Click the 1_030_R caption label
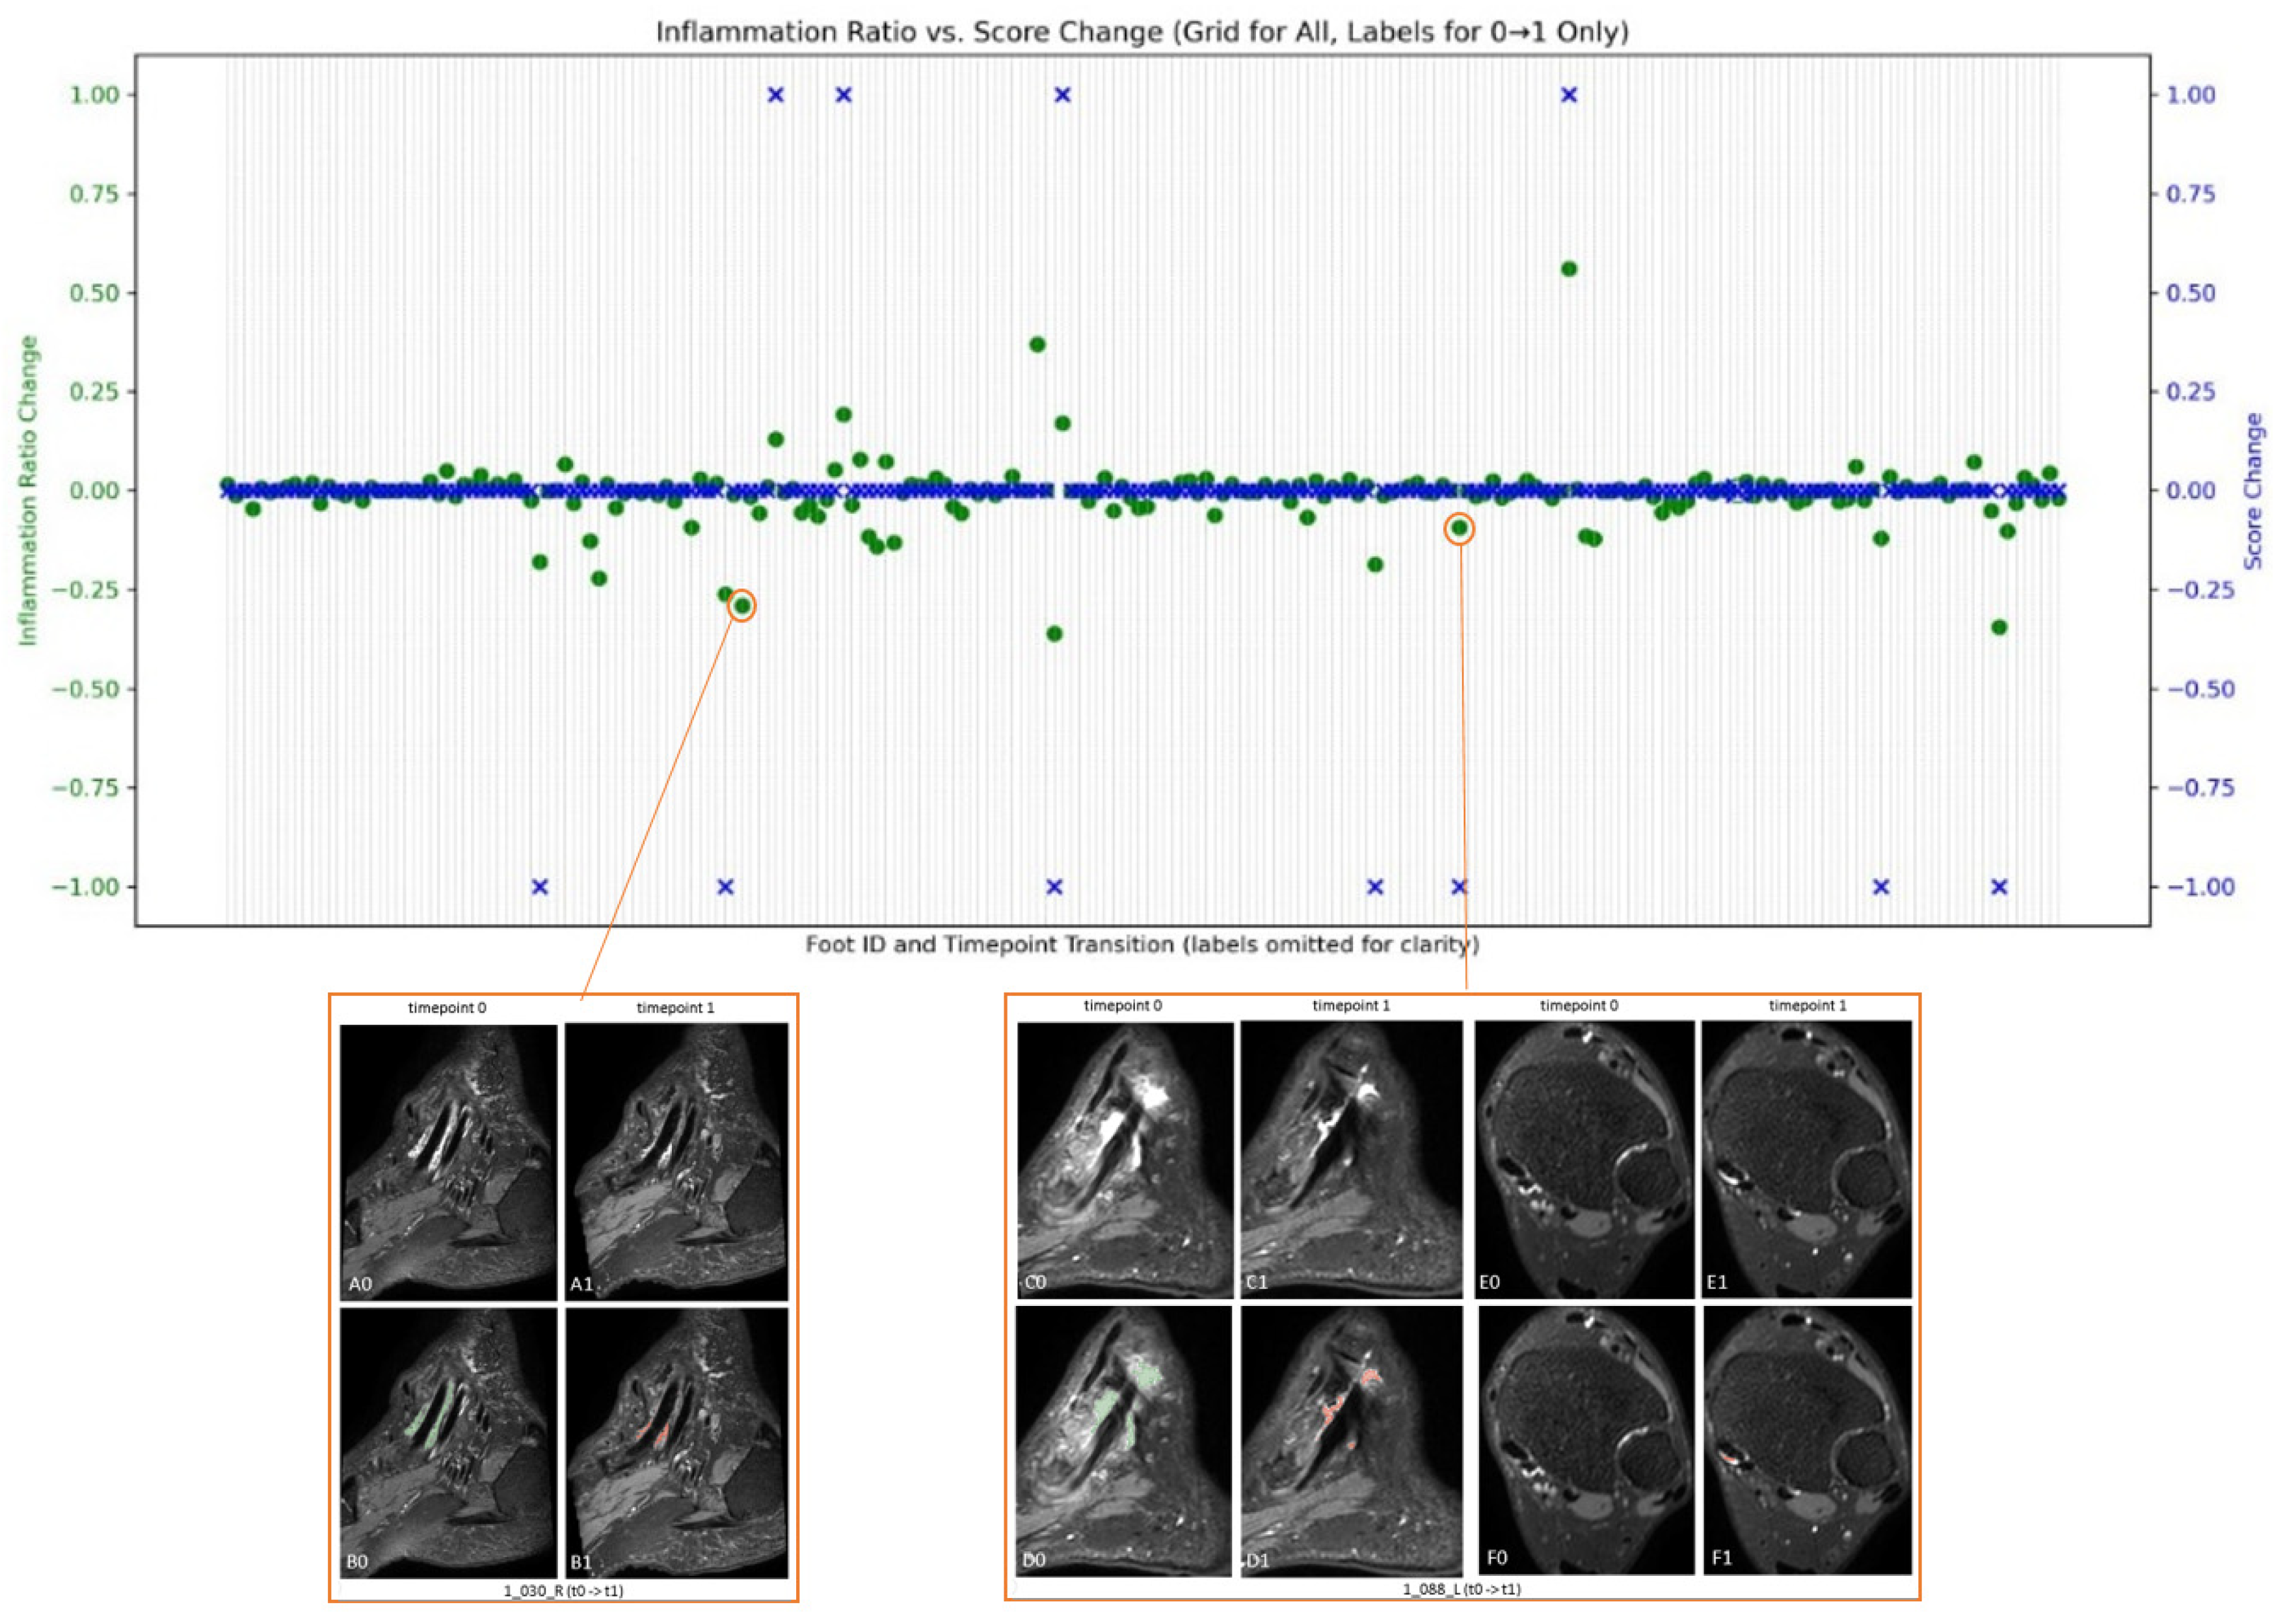This screenshot has height=1624, width=2285. tap(563, 1590)
